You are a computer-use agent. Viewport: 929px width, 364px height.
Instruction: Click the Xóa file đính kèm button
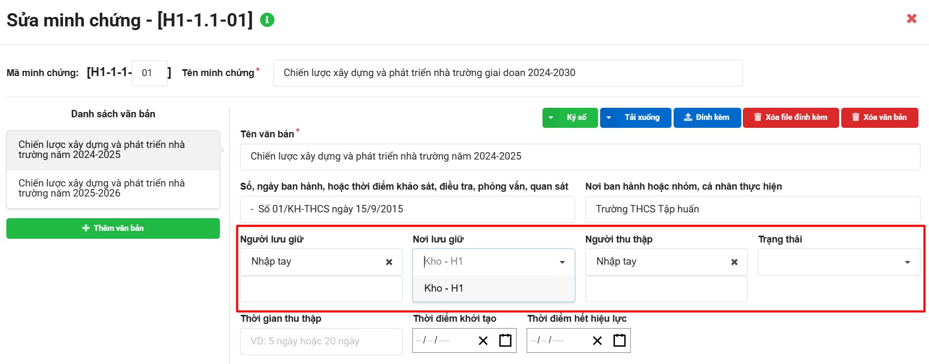tap(790, 118)
